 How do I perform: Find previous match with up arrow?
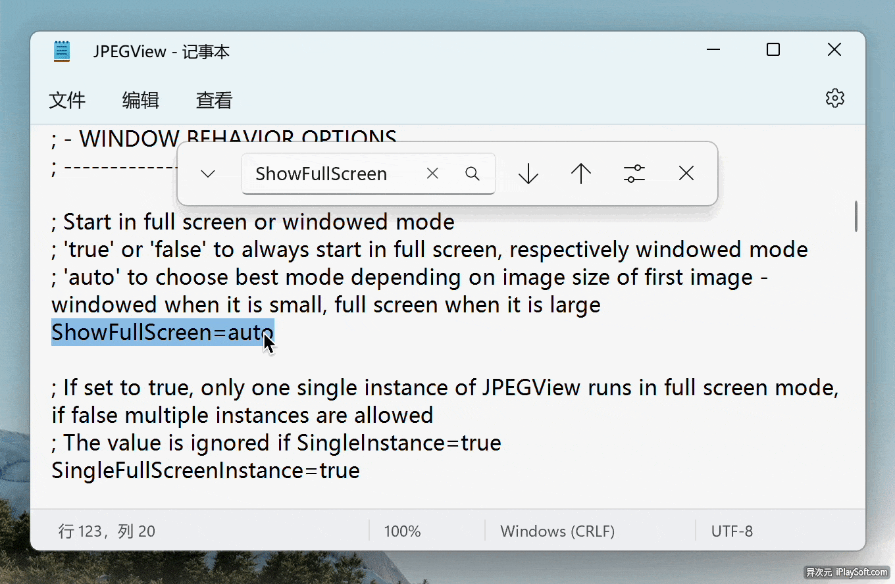click(581, 174)
